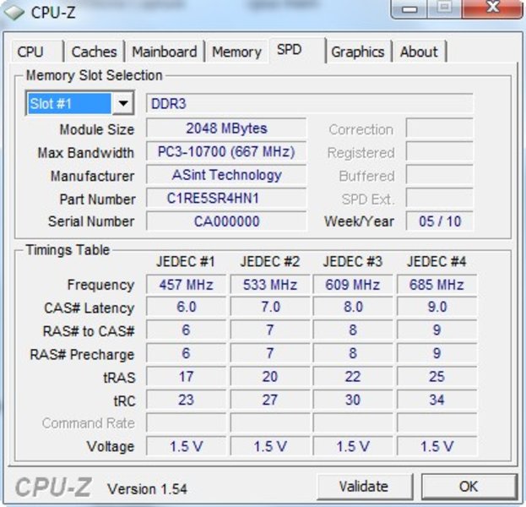This screenshot has height=507, width=526.
Task: Click the ASint Technology manufacturer value
Action: coord(226,175)
